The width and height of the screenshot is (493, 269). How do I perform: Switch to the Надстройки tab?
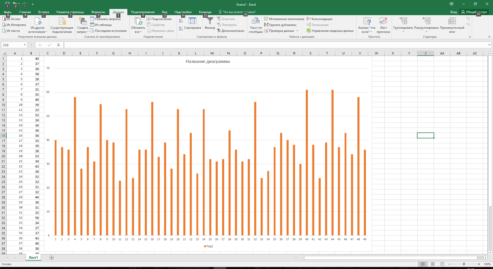[x=183, y=12]
